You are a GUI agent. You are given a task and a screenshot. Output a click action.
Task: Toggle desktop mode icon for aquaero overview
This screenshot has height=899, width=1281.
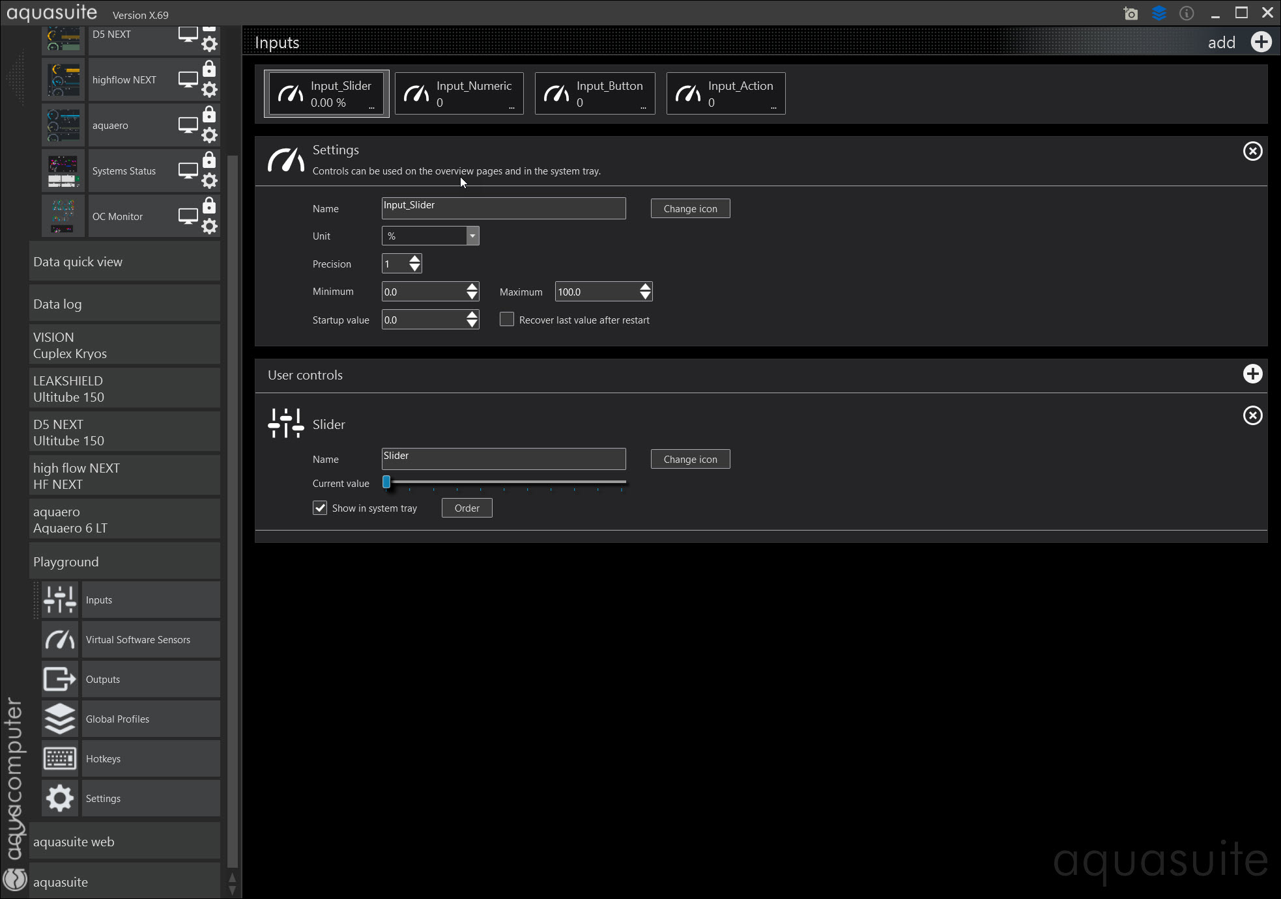[188, 125]
